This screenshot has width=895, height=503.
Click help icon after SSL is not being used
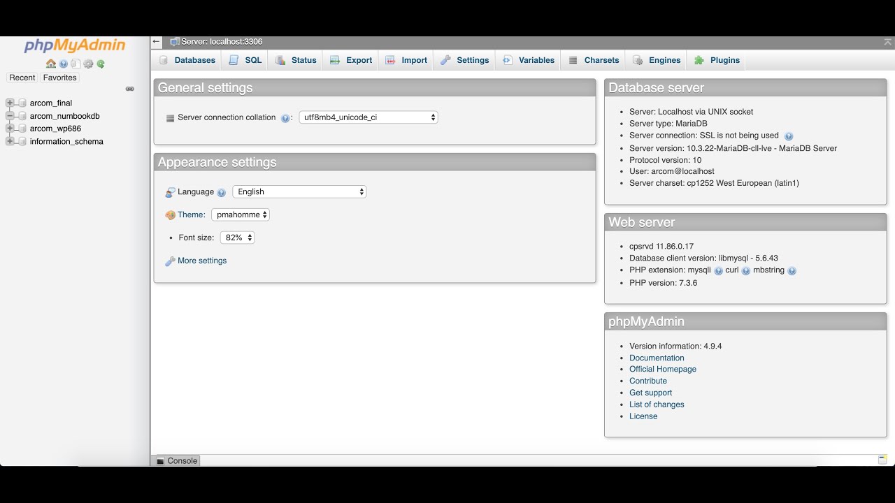click(789, 136)
